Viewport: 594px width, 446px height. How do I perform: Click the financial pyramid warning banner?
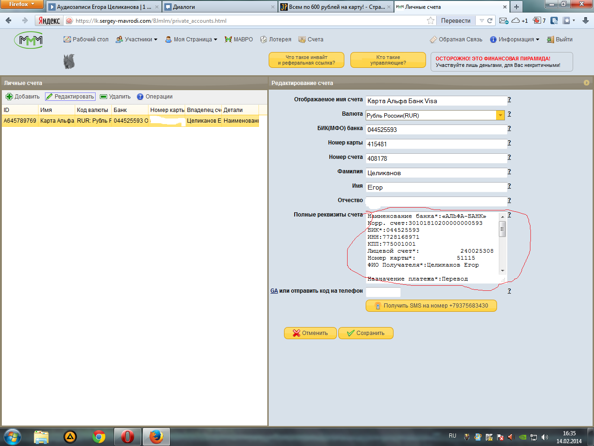502,62
